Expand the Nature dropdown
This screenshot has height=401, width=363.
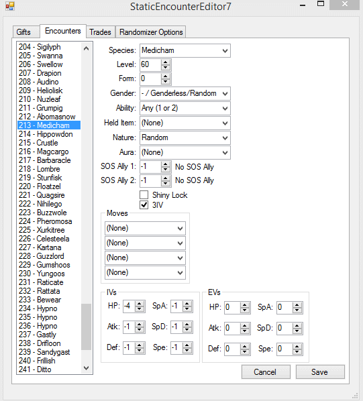tap(185, 137)
